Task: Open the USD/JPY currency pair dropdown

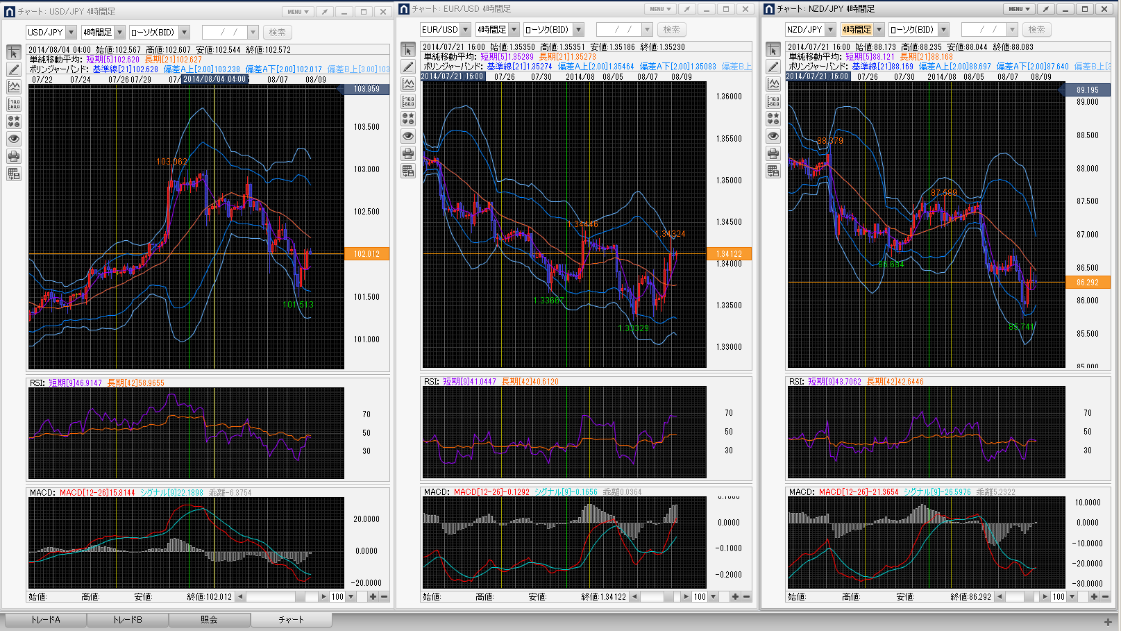Action: tap(71, 33)
